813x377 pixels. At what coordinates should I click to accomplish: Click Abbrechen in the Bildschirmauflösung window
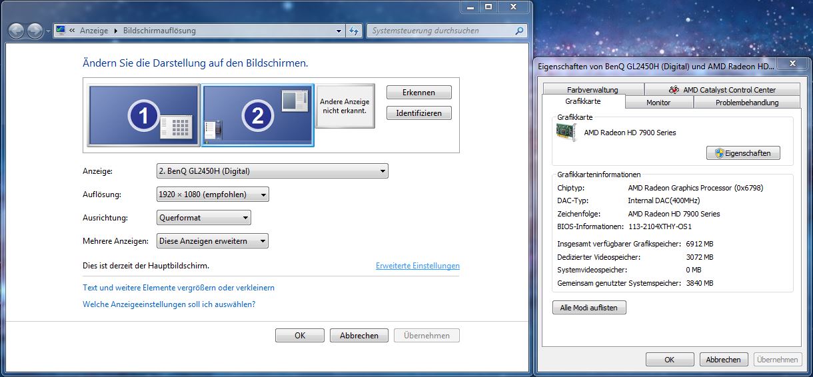359,336
